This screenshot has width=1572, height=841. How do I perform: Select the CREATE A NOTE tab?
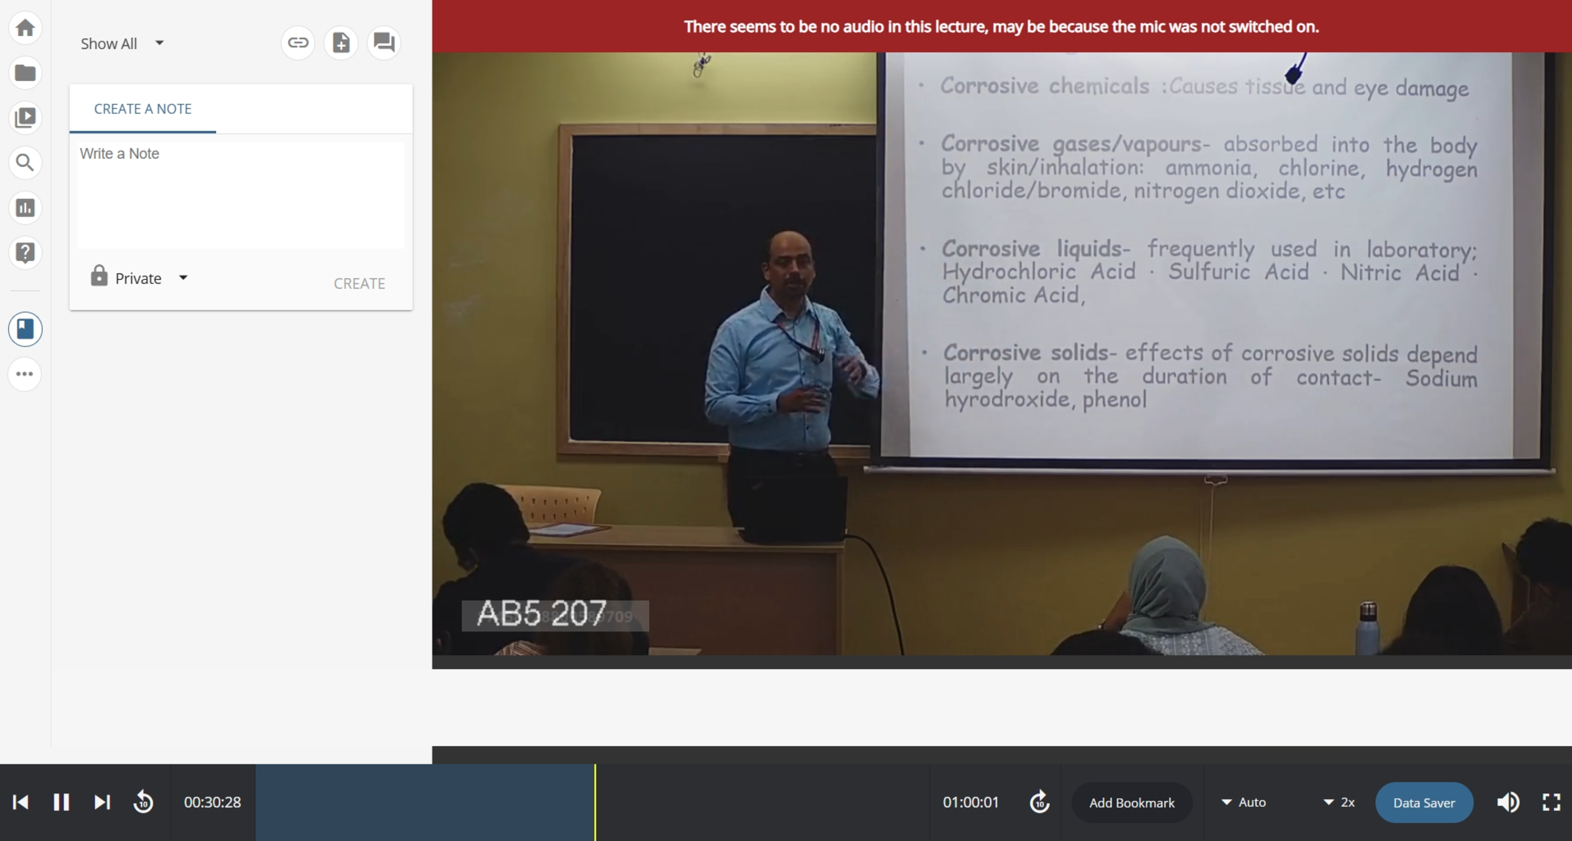[x=143, y=109]
